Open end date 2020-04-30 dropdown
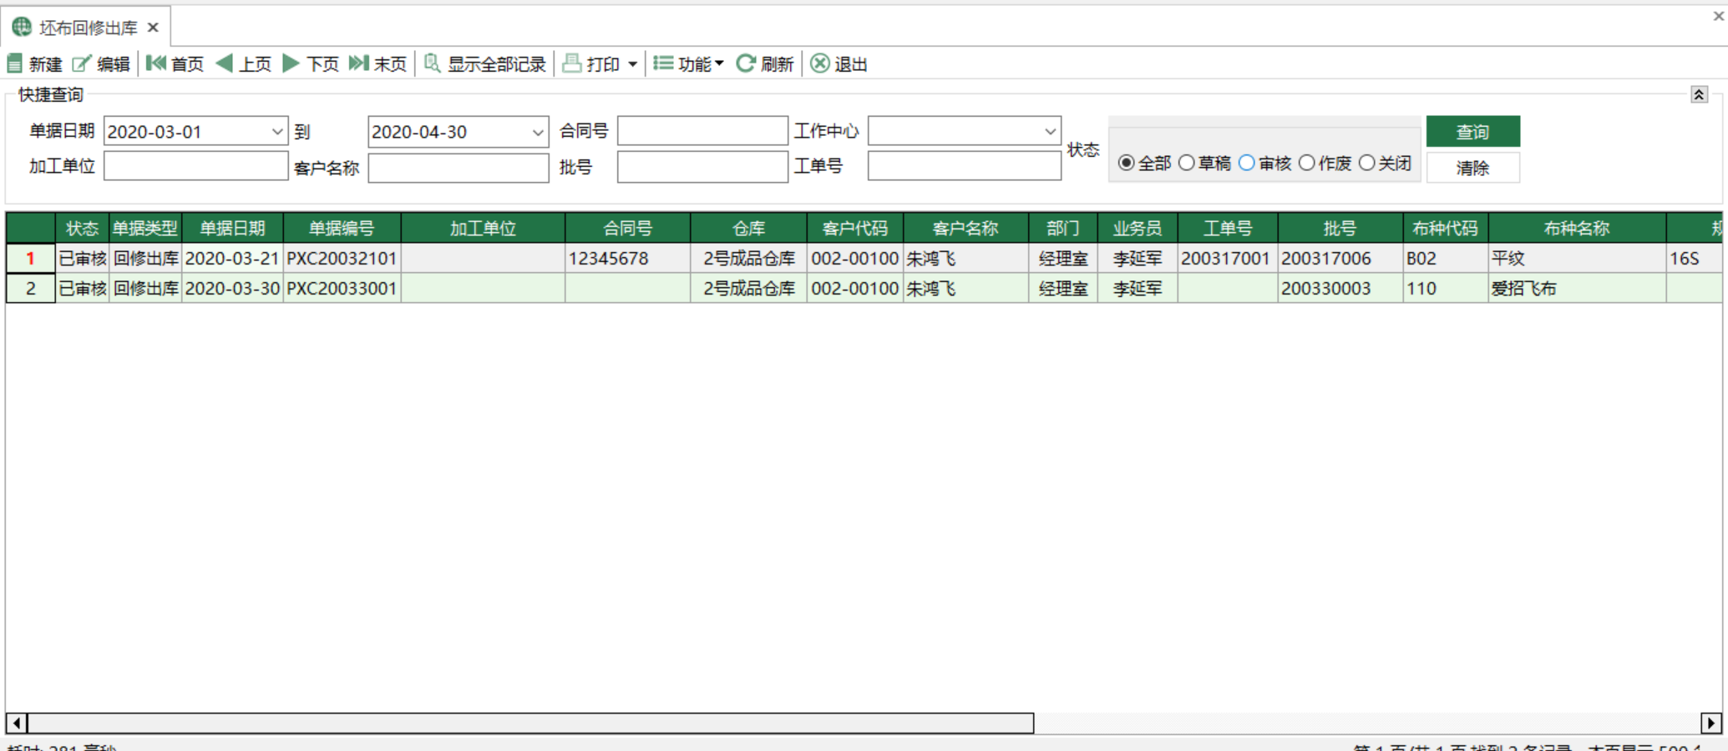 539,132
